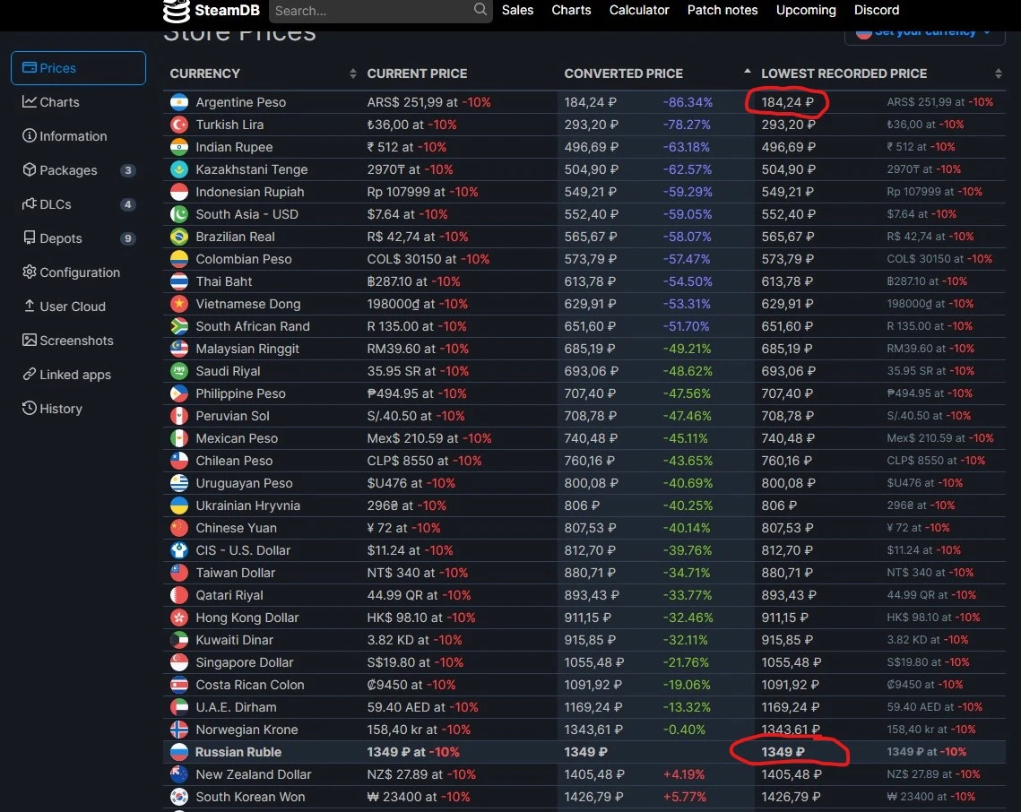This screenshot has height=812, width=1021.
Task: Sort by Lowest Recorded Price arrows
Action: tap(999, 73)
